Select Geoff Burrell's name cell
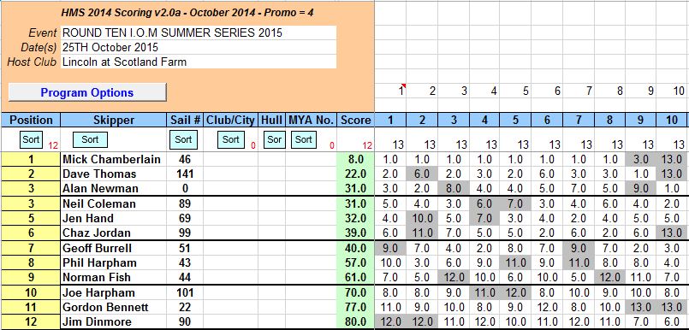This screenshot has width=689, height=330. click(x=113, y=249)
